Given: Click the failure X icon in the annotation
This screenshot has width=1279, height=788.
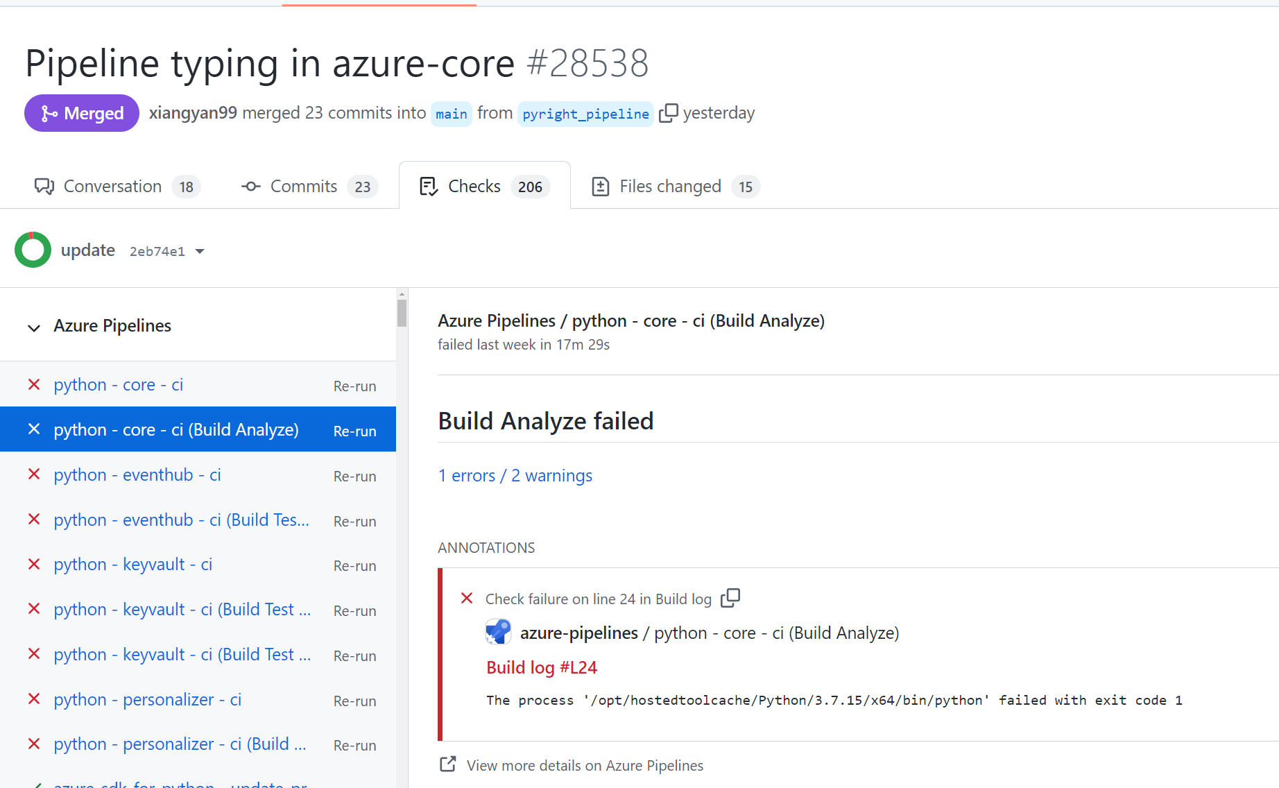Looking at the screenshot, I should pyautogui.click(x=467, y=598).
